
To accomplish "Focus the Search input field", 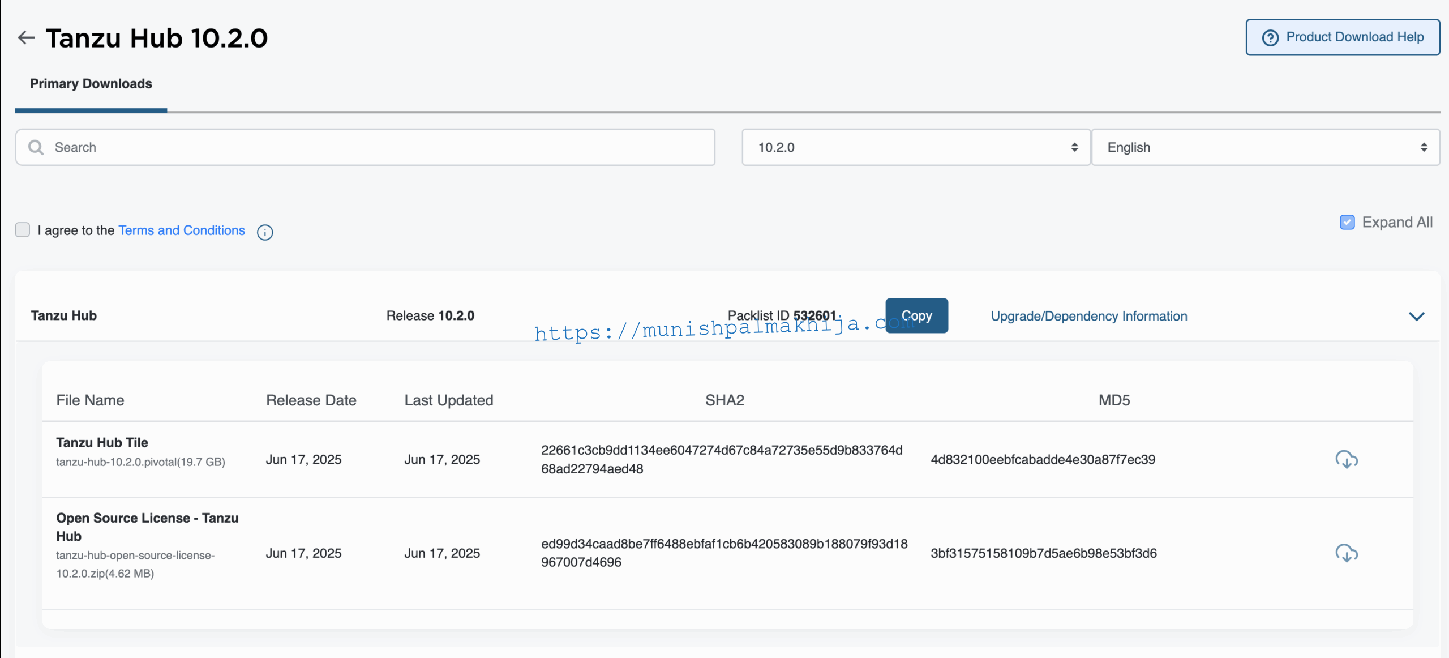I will [365, 147].
